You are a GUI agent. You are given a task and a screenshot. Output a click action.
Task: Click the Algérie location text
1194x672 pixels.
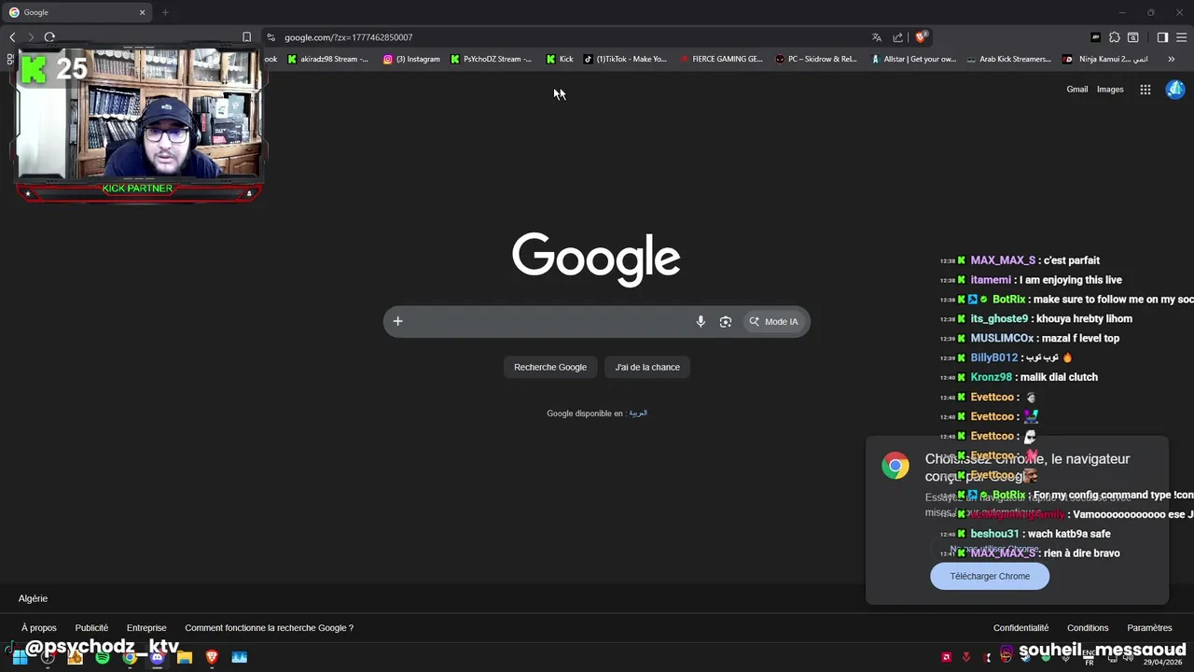pyautogui.click(x=33, y=598)
